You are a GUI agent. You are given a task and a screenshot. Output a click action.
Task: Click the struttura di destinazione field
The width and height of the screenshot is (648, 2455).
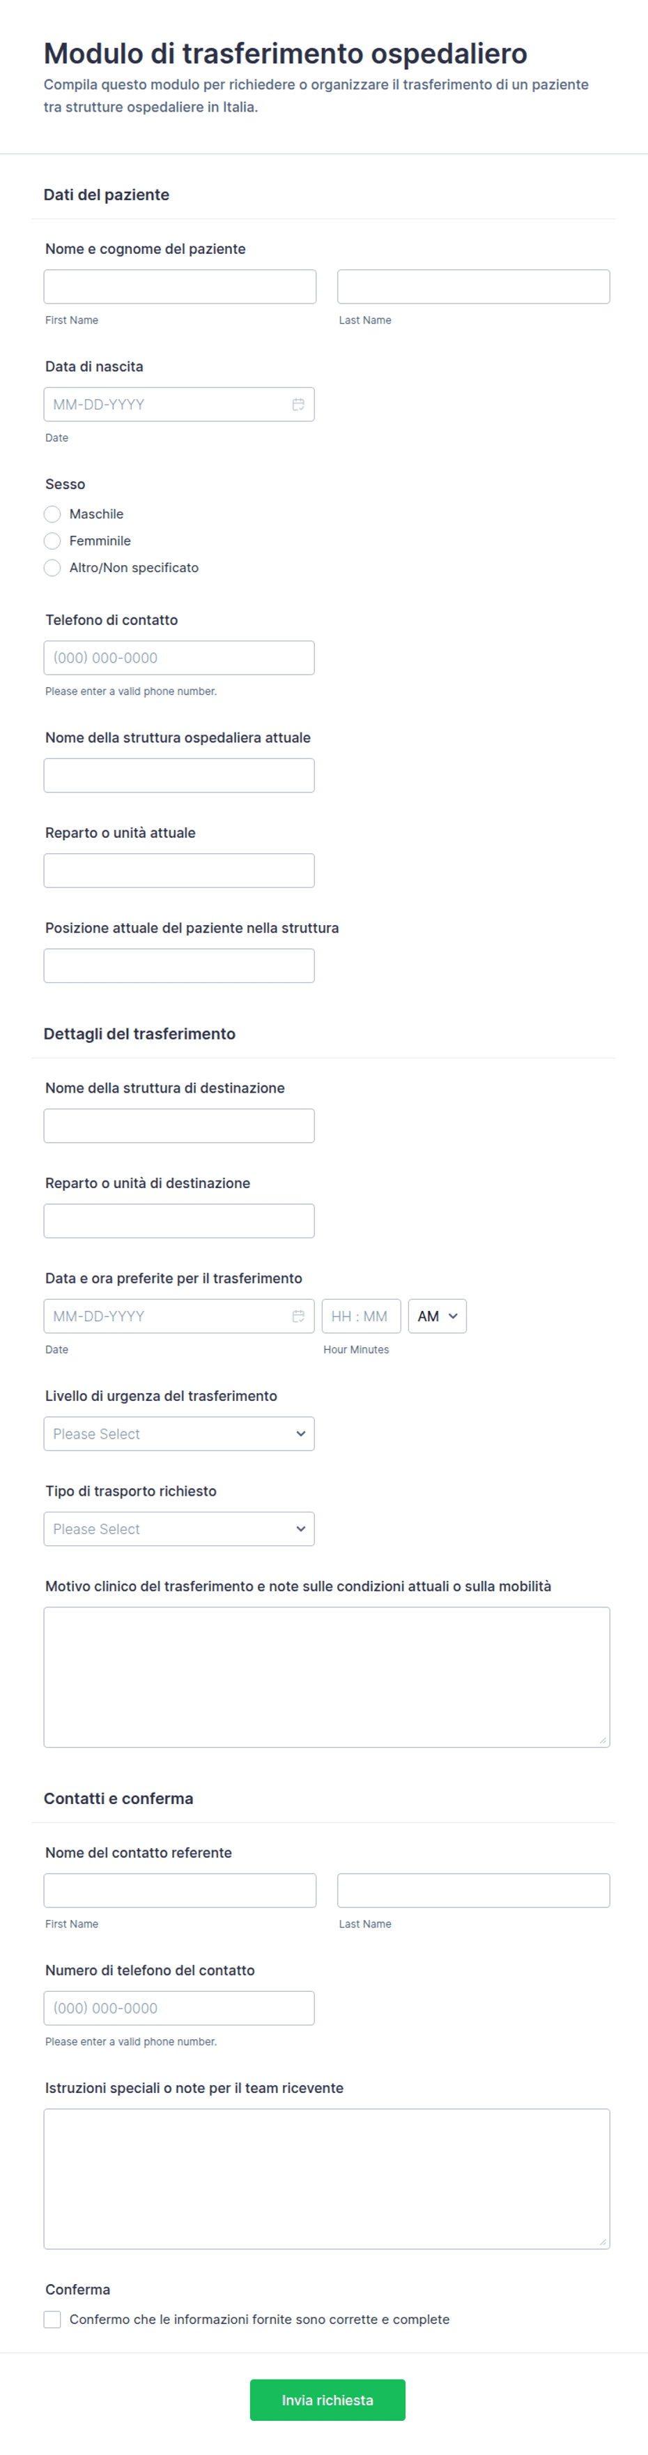coord(179,1125)
